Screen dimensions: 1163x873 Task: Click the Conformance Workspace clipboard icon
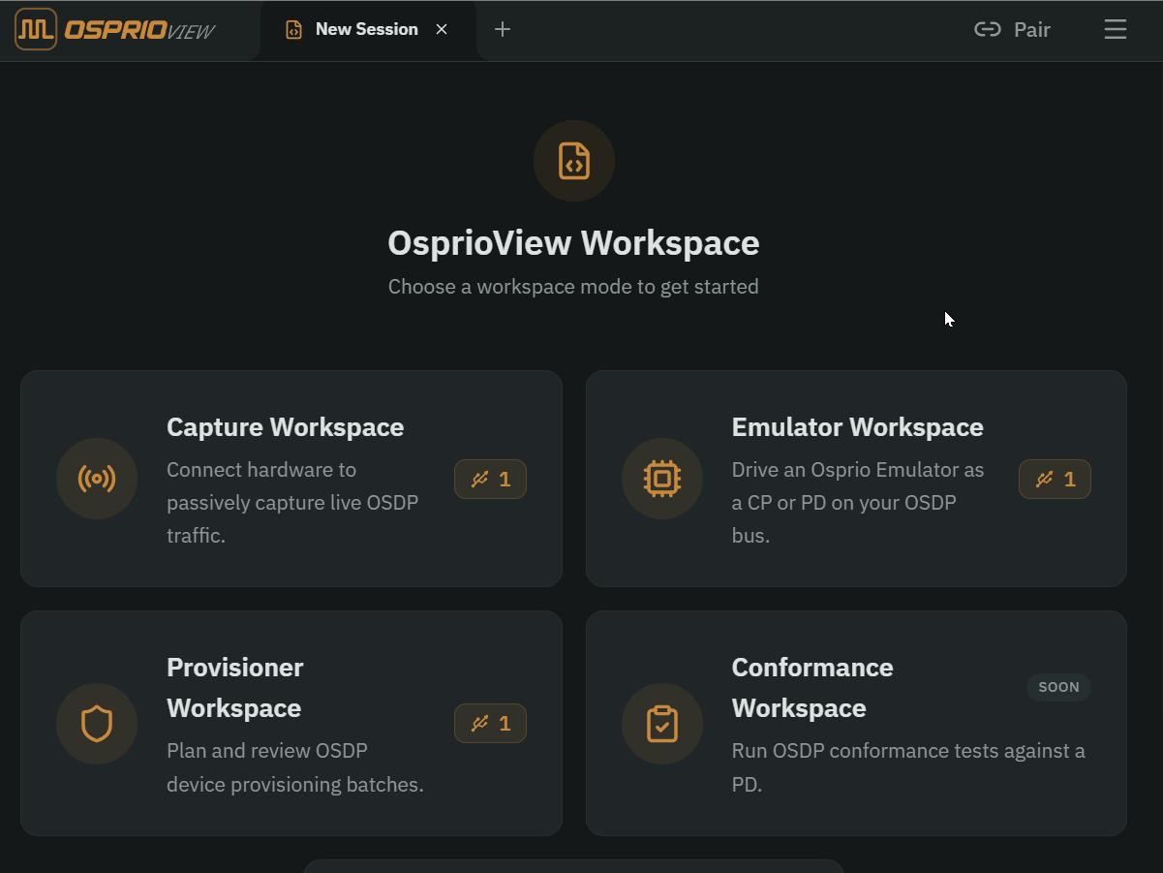coord(662,724)
